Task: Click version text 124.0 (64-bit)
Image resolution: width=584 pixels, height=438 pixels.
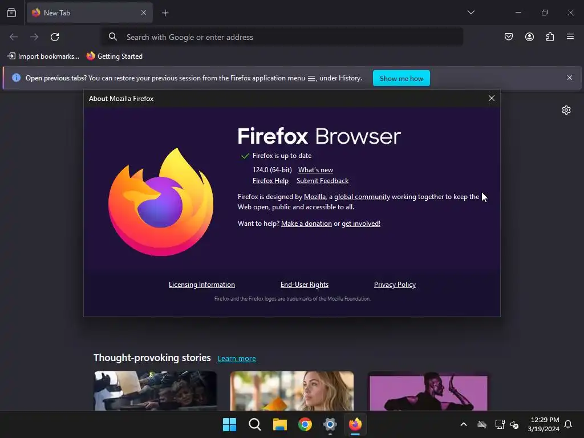Action: point(272,170)
